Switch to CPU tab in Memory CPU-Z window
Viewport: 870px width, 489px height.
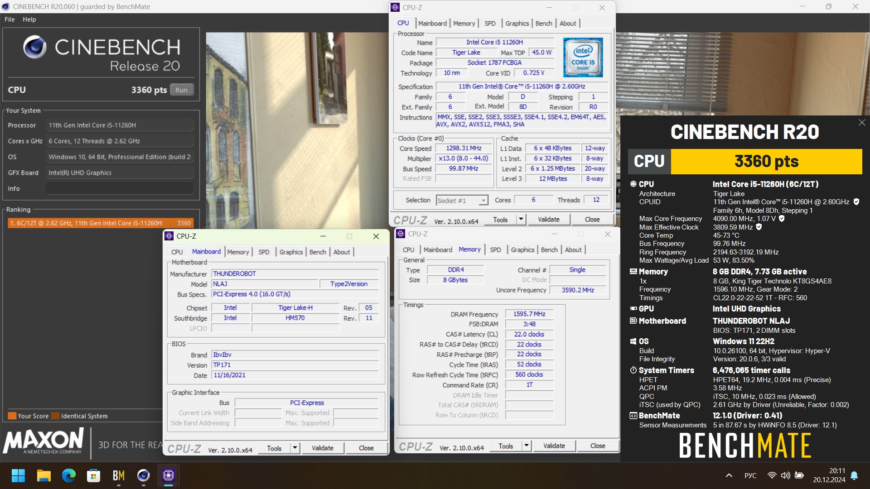[x=408, y=250]
